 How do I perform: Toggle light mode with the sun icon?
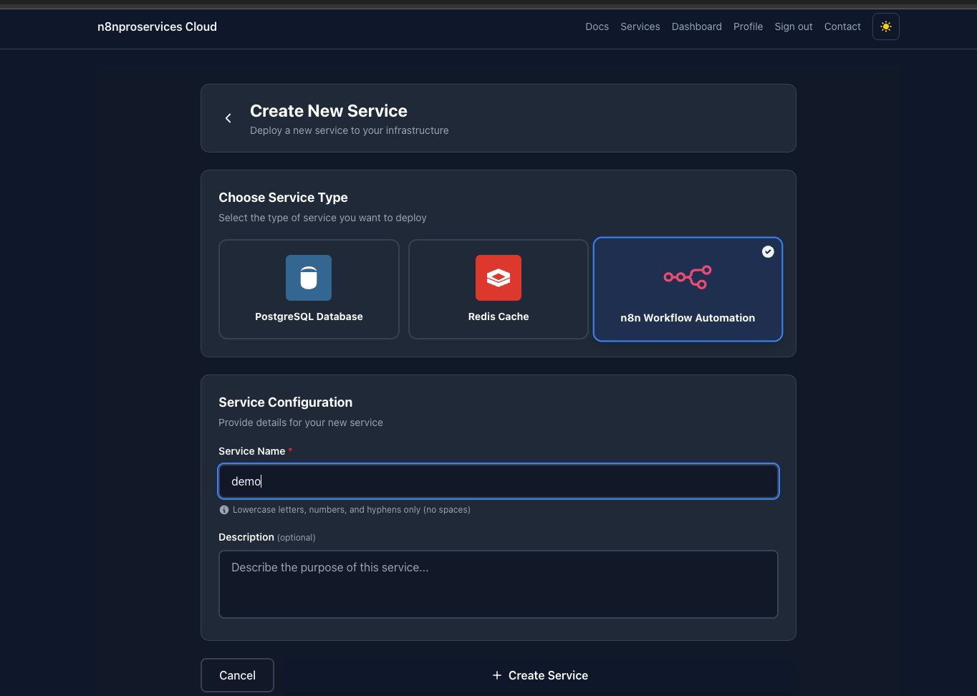click(x=885, y=26)
